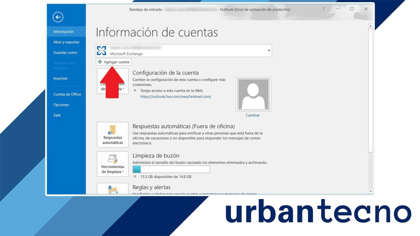Click the door icon for automatic replies

point(111,130)
